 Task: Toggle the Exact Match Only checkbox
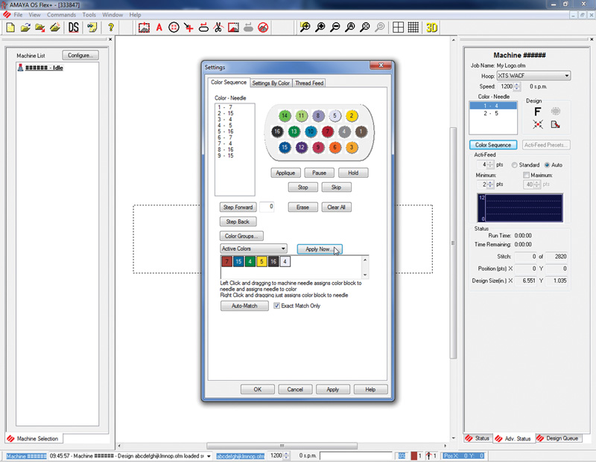click(x=276, y=306)
